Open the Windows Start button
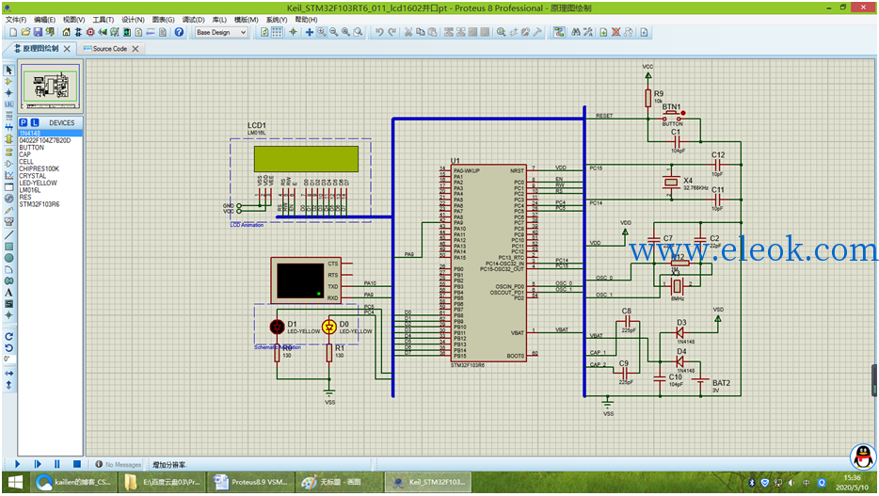The image size is (879, 496). click(x=15, y=482)
